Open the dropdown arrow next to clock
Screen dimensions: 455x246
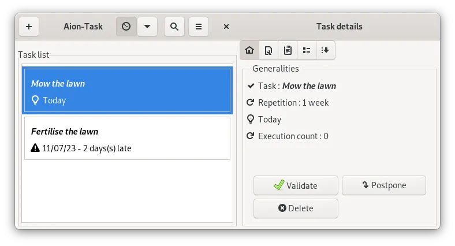click(x=147, y=27)
